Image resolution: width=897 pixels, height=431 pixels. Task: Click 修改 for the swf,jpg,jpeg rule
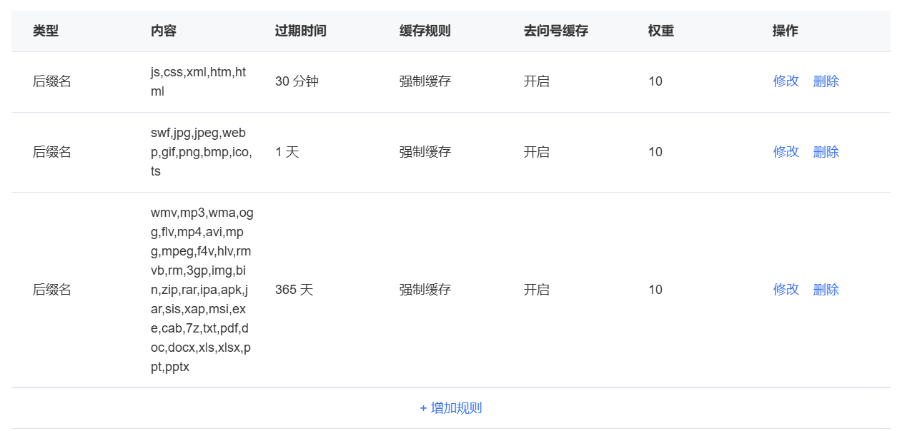[x=786, y=152]
